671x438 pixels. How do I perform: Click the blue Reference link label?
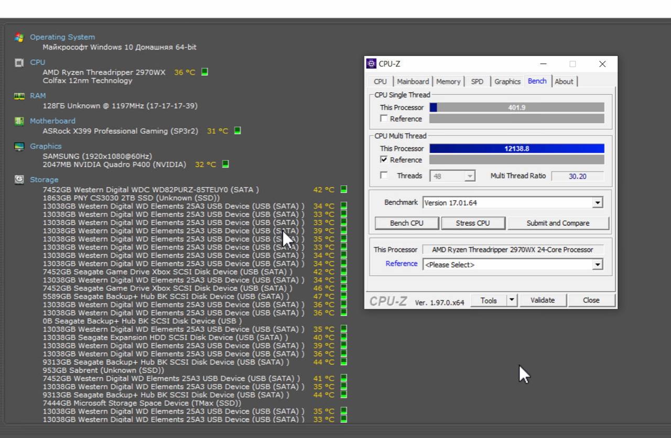(402, 264)
